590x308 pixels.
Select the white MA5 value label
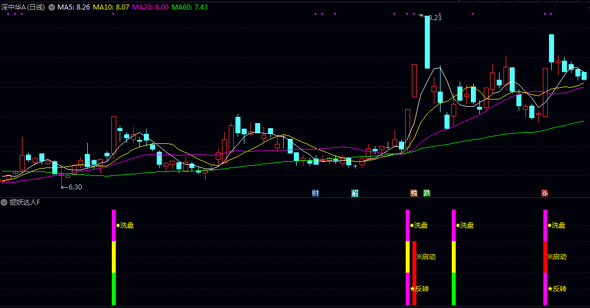[x=74, y=8]
